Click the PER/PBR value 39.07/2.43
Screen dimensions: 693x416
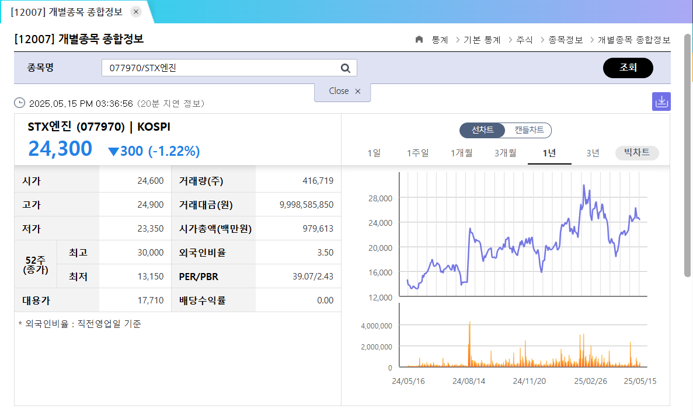(313, 276)
